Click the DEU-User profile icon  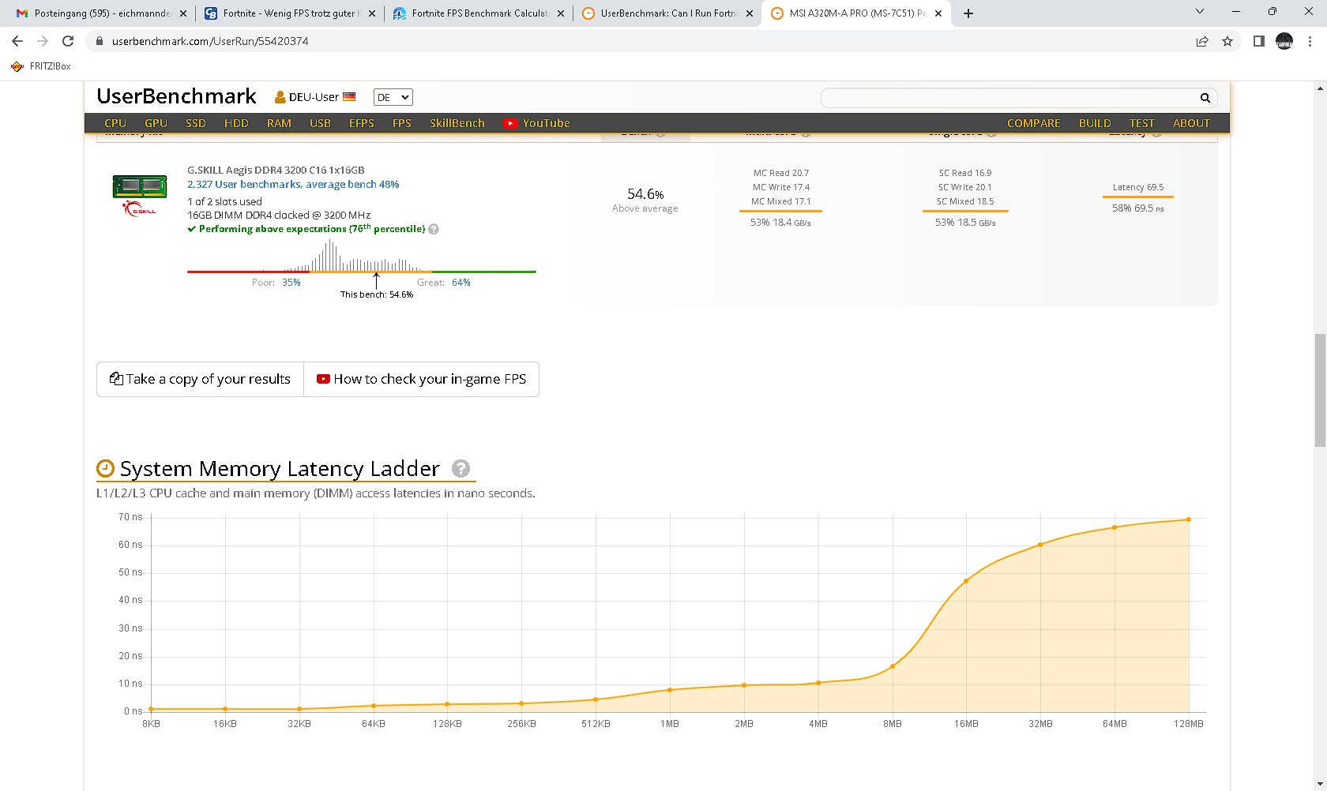(x=280, y=97)
